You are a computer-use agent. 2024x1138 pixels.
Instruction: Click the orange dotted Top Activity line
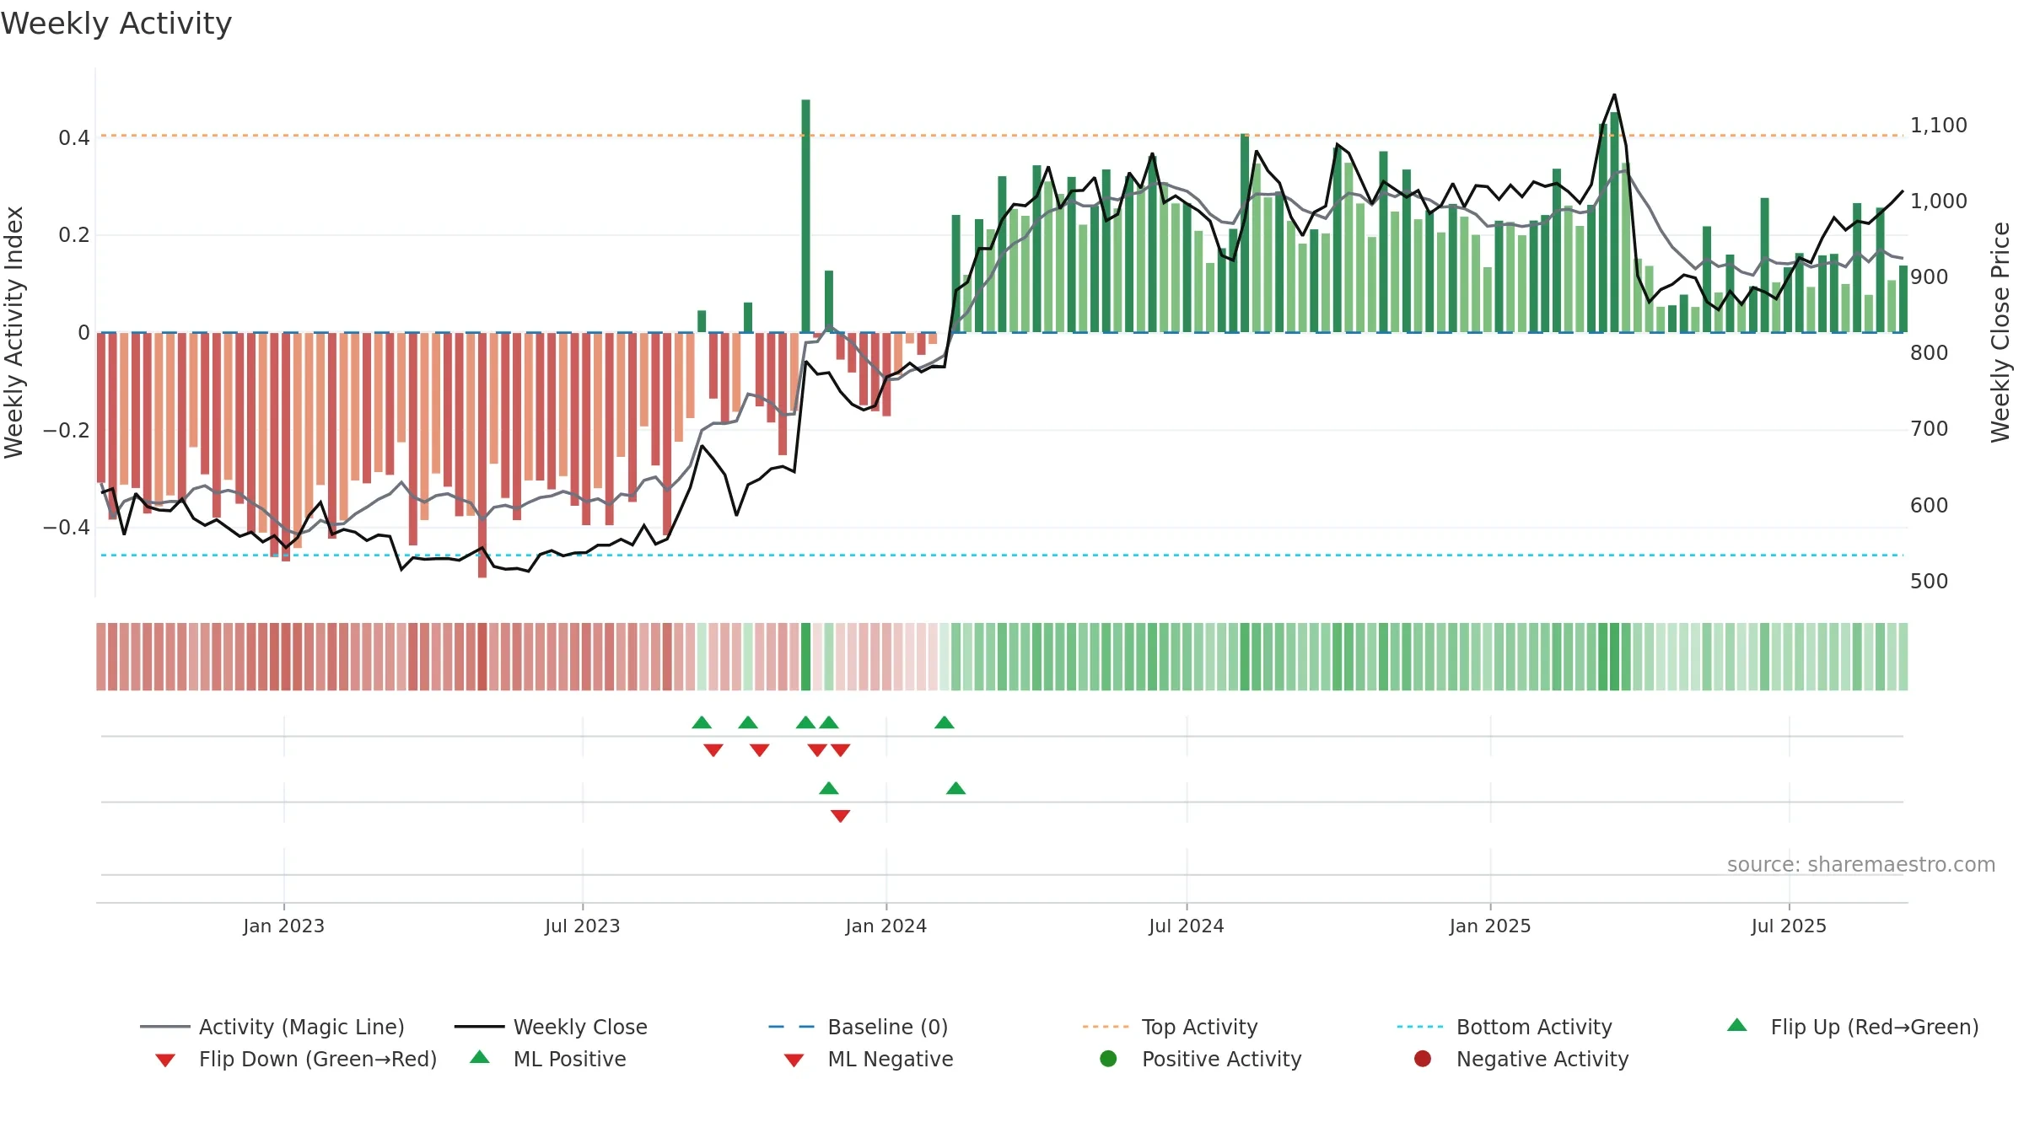(x=1002, y=135)
